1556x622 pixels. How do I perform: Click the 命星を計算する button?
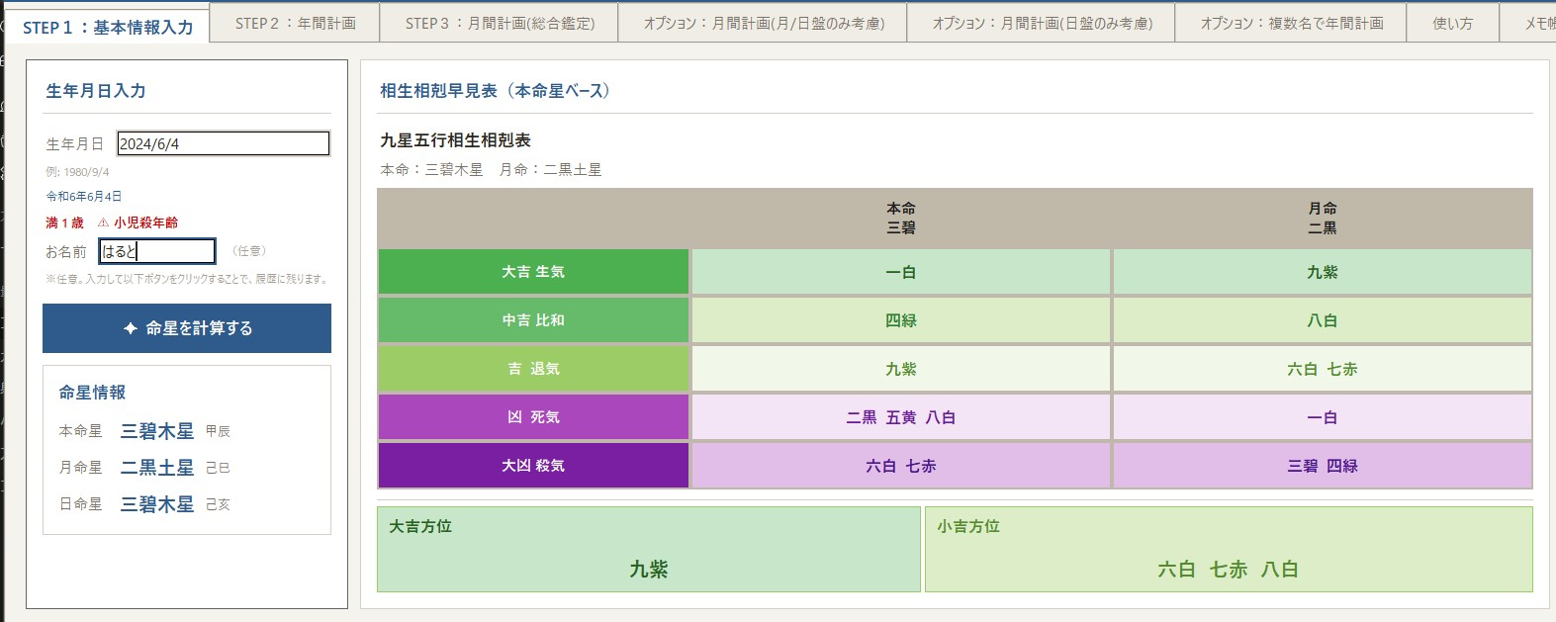click(187, 328)
